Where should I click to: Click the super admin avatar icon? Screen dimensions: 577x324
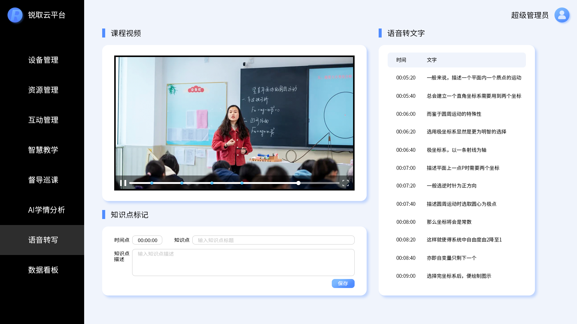coord(562,15)
